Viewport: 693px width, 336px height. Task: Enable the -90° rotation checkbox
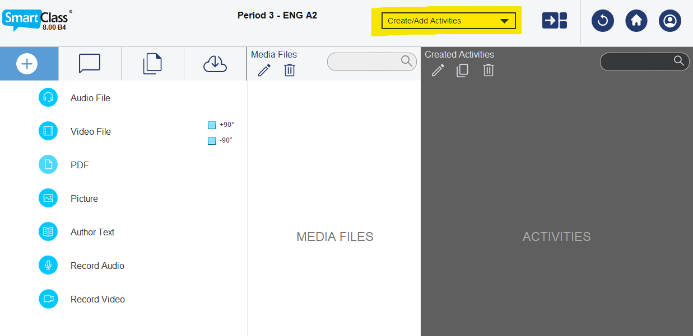[x=212, y=141]
